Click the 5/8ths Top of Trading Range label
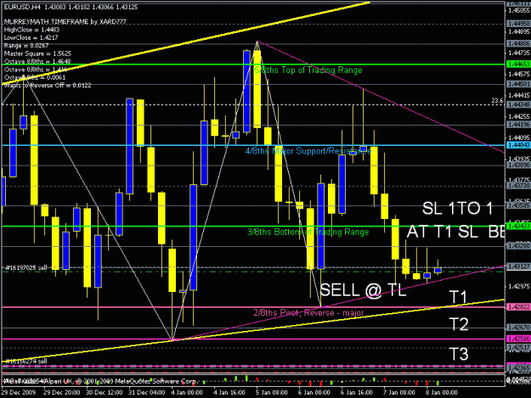The width and height of the screenshot is (531, 398). pyautogui.click(x=308, y=70)
